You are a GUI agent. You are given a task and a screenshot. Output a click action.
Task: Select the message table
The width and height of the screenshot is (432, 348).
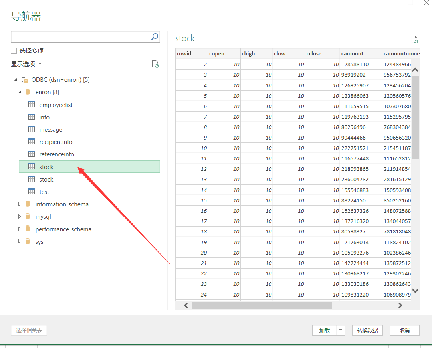click(51, 130)
